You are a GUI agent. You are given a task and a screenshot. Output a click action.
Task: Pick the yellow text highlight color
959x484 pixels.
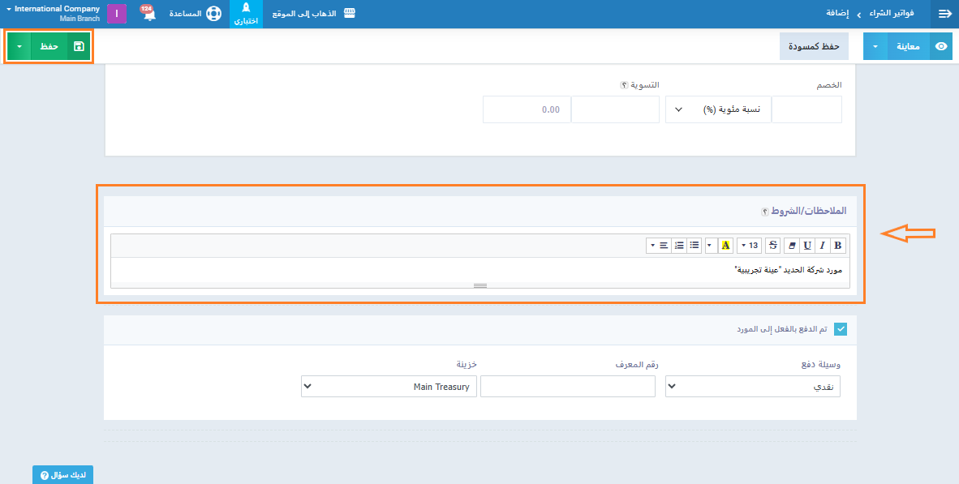pos(725,246)
